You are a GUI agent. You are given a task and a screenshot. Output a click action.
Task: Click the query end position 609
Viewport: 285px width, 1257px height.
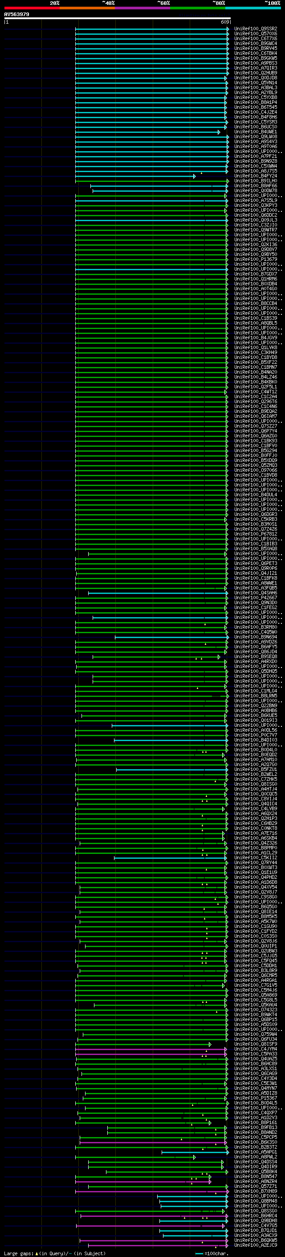click(225, 22)
